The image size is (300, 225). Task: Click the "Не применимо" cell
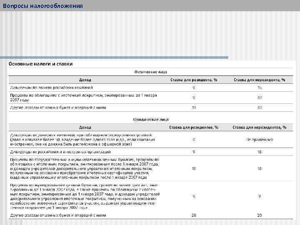[260, 140]
